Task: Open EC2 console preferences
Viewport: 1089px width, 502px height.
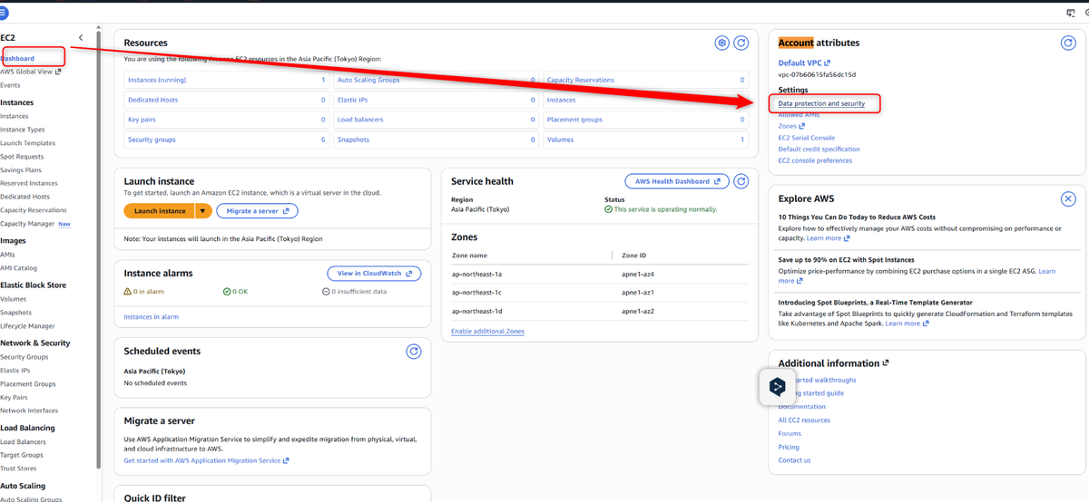Action: coord(815,160)
